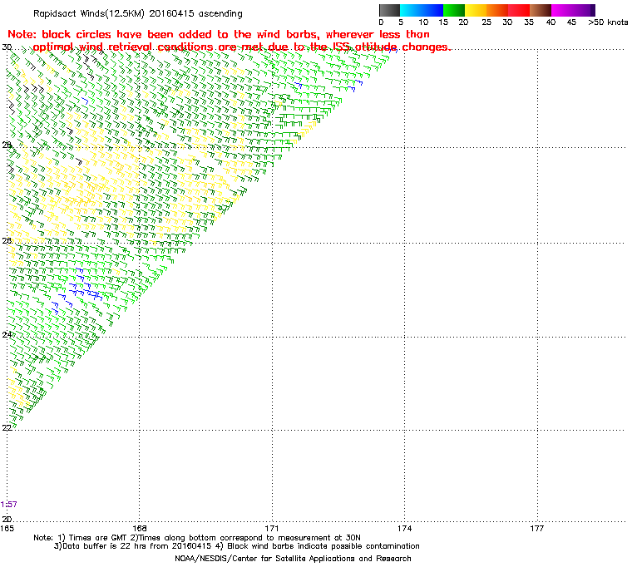Click the latitude label '30'
Viewport: 632px width, 572px height.
7,47
